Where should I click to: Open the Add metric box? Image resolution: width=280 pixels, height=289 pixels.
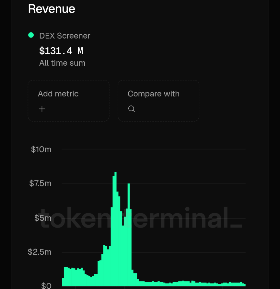pyautogui.click(x=68, y=101)
